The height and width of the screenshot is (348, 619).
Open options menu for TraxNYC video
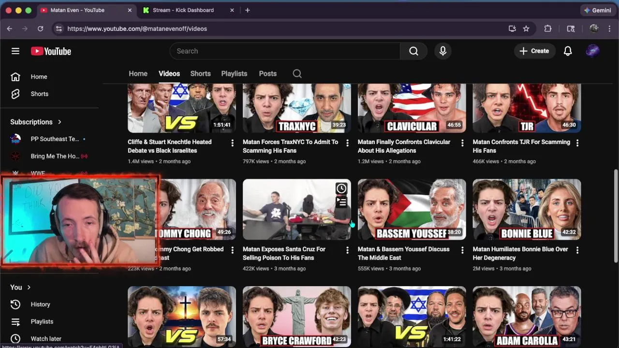pos(347,143)
